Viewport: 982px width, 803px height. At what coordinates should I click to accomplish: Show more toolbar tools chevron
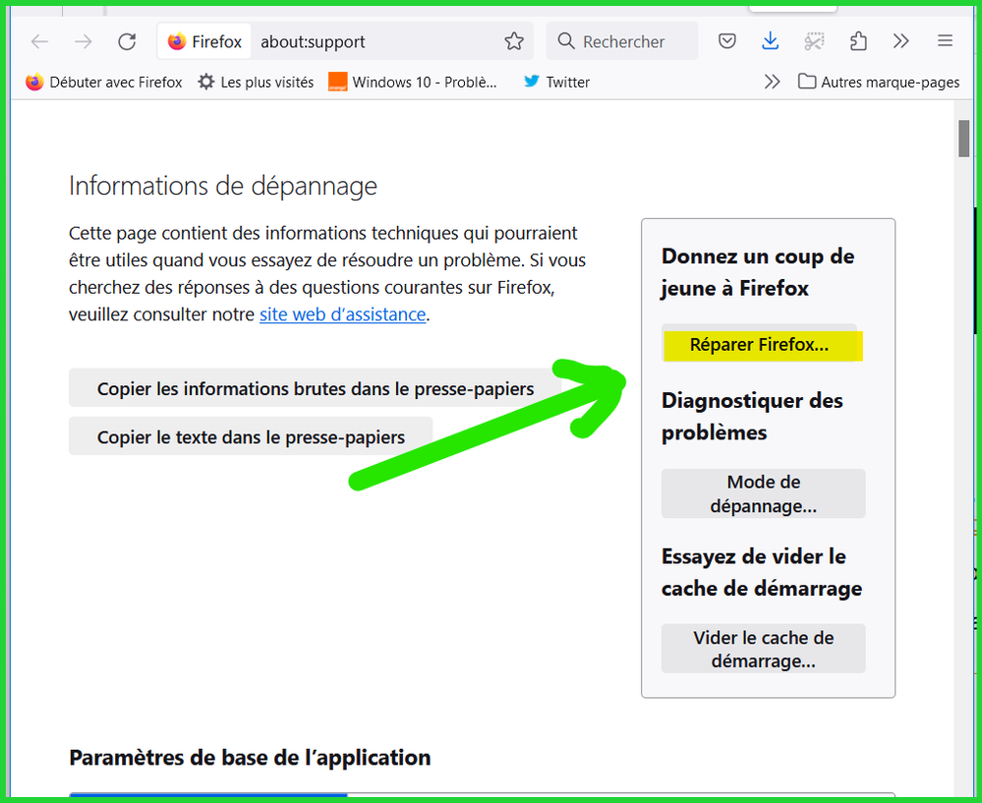pyautogui.click(x=900, y=41)
